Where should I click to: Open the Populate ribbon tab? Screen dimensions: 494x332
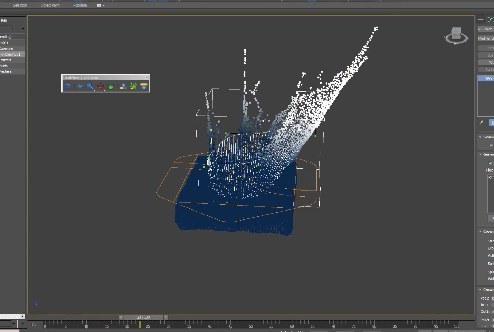(x=80, y=5)
